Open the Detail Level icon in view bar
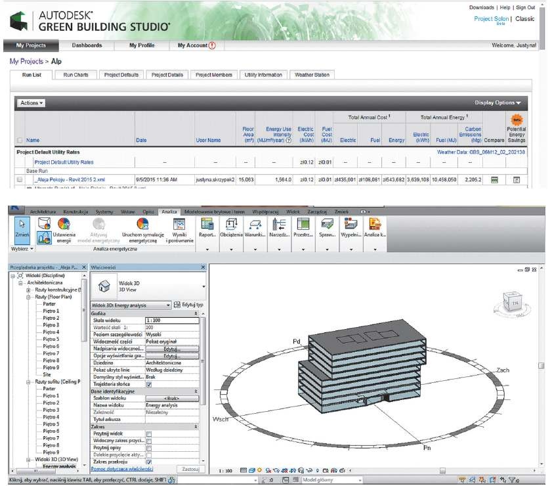The image size is (550, 486). pyautogui.click(x=243, y=470)
